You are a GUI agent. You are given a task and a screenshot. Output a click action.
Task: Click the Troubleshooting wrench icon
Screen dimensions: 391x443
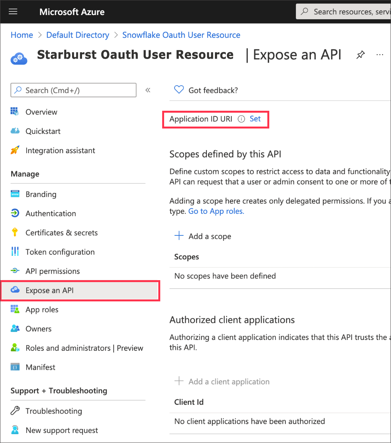[x=15, y=411]
